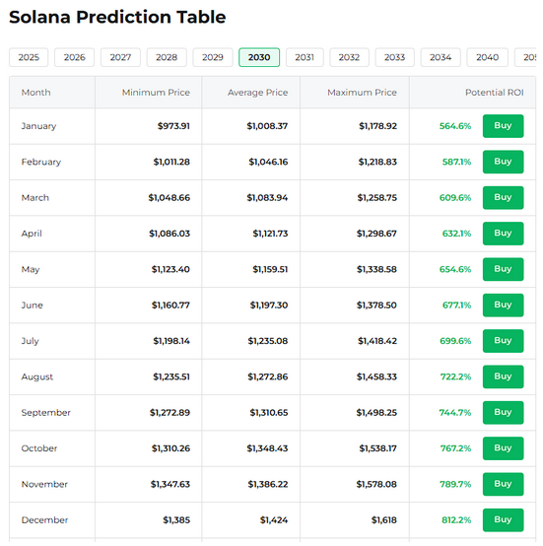Select the 2025 year tab
This screenshot has width=543, height=546.
[29, 57]
